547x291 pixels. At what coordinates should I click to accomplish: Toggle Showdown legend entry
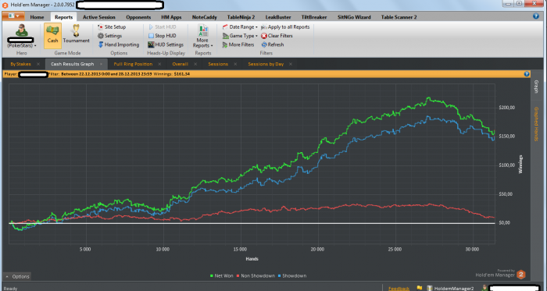coord(292,275)
